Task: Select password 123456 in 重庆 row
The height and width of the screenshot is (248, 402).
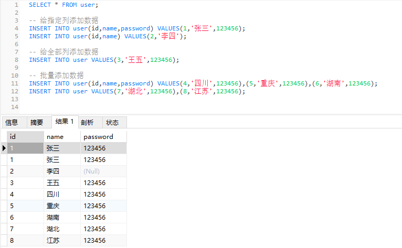Action: (103, 206)
